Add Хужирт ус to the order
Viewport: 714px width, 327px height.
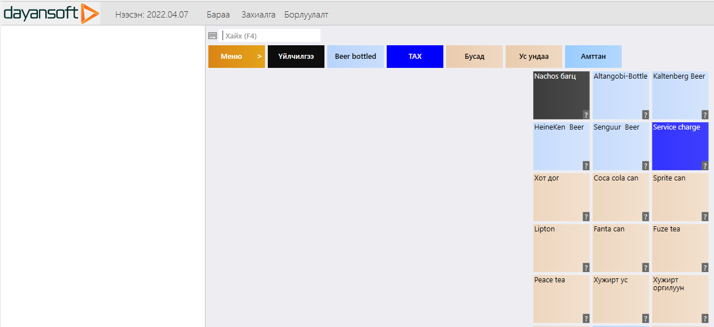[621, 299]
